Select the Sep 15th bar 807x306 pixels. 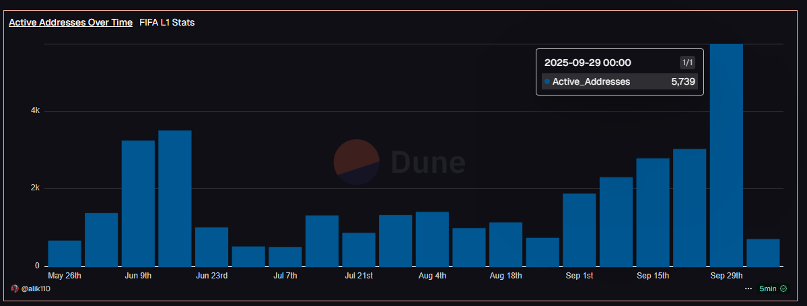(x=653, y=213)
